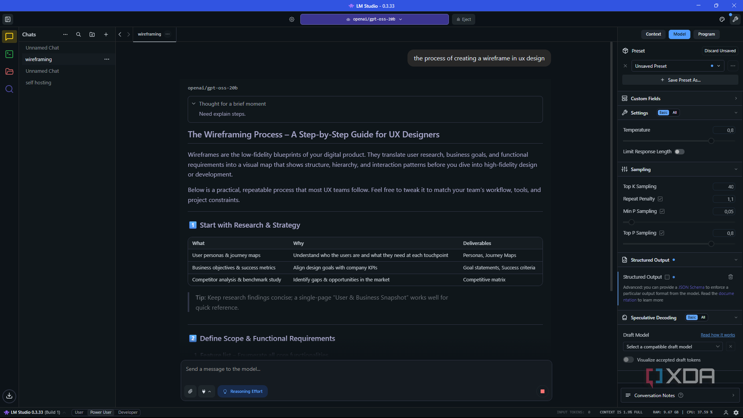Show Conversation Notes help icon
743x418 pixels.
tap(681, 395)
